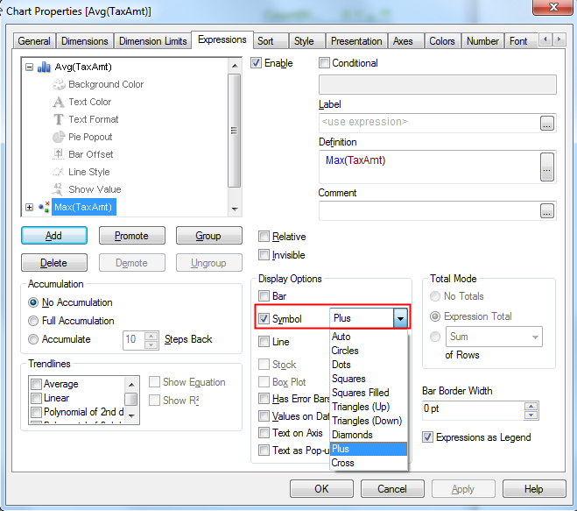Click the Add expression button

(x=54, y=236)
